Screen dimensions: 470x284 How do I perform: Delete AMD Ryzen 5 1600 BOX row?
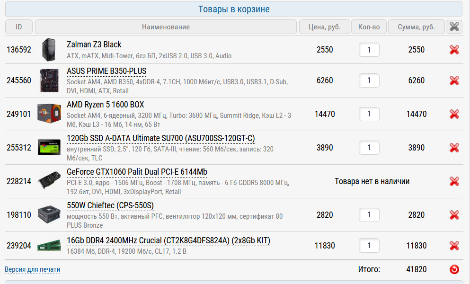454,114
